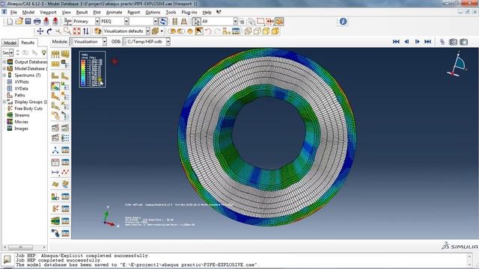This screenshot has width=479, height=269.
Task: Click the Undo arrow icon
Action: (208, 31)
